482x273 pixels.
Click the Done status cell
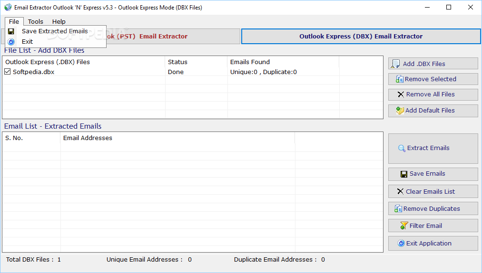point(176,72)
